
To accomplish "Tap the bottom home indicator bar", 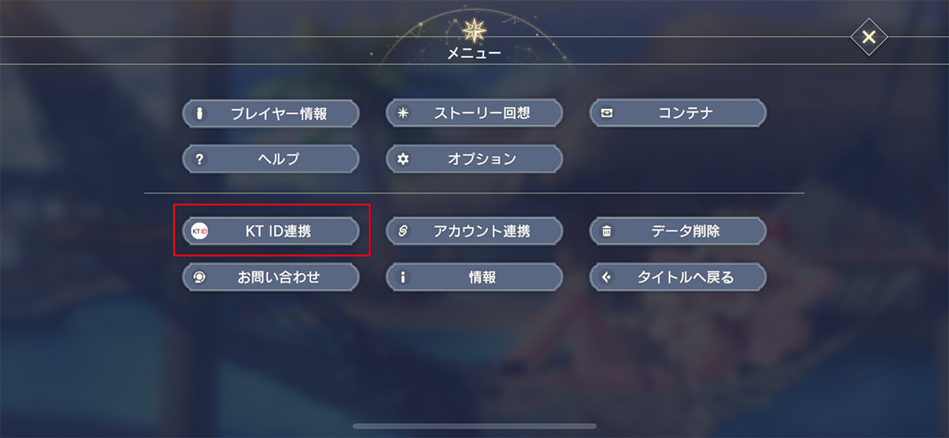I will (475, 426).
